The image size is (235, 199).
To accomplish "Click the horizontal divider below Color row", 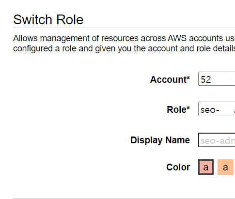I will 124,199.
